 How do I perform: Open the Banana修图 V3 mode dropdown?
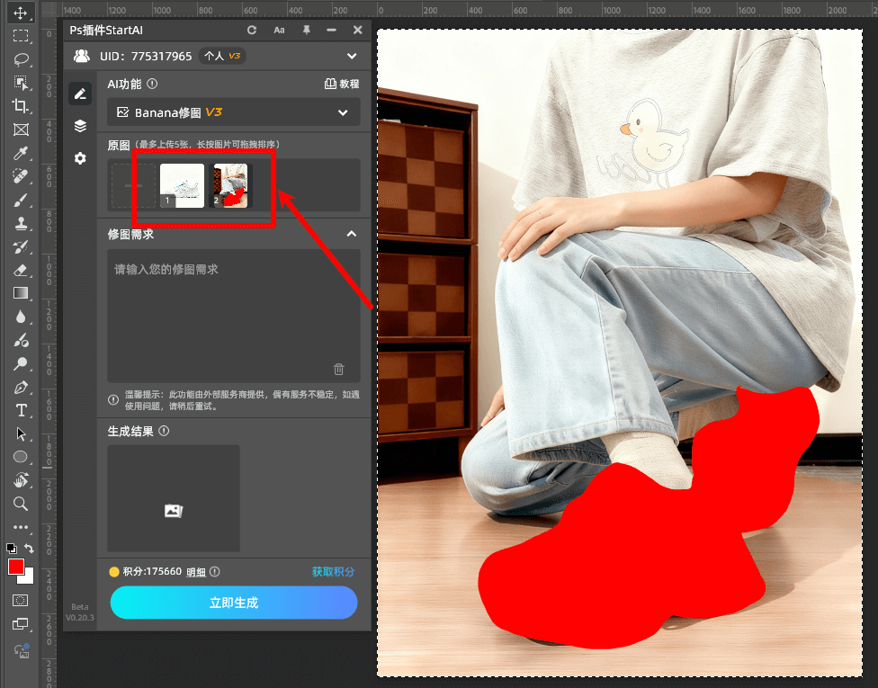pyautogui.click(x=234, y=112)
